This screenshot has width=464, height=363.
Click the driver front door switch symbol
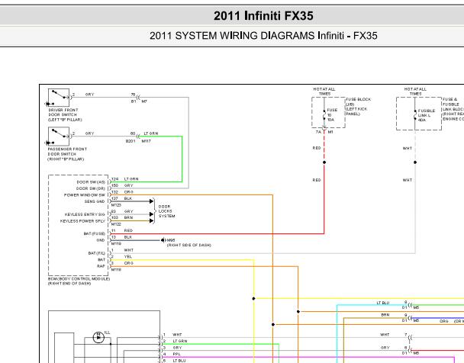tap(59, 98)
